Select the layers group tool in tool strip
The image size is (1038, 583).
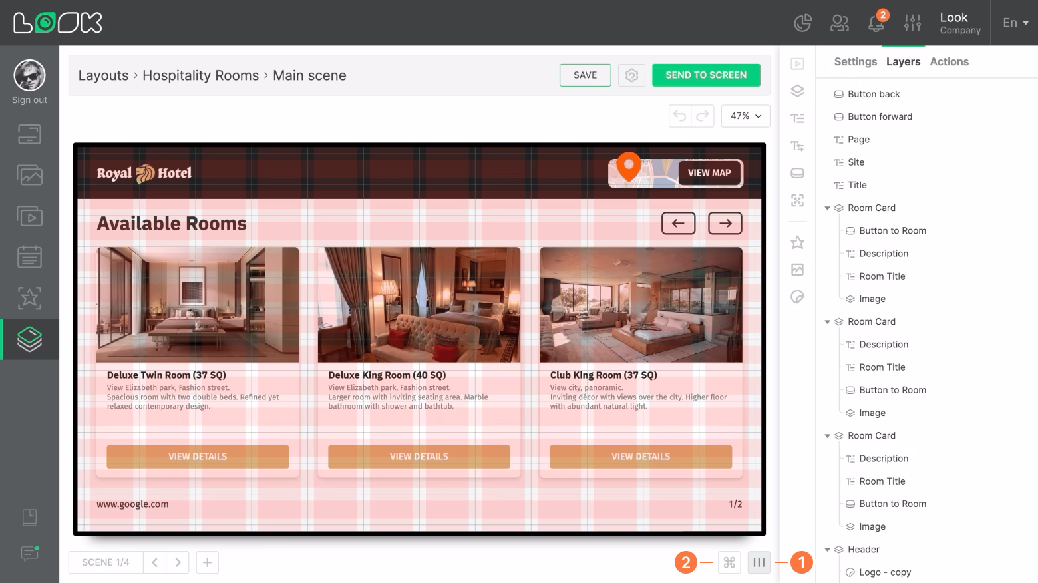click(798, 91)
